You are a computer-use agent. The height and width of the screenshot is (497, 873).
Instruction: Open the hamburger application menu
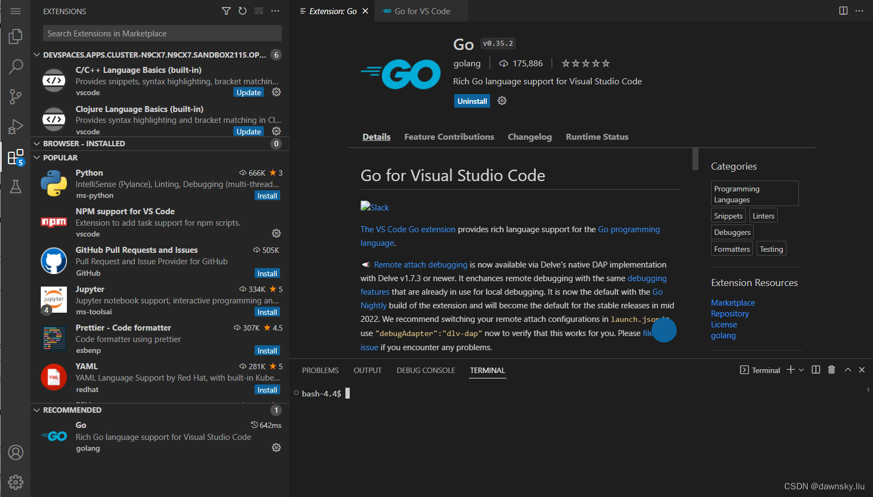tap(15, 11)
